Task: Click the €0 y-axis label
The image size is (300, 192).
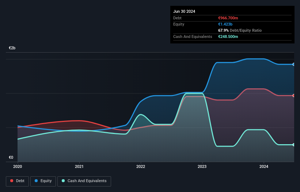Action: pos(11,157)
